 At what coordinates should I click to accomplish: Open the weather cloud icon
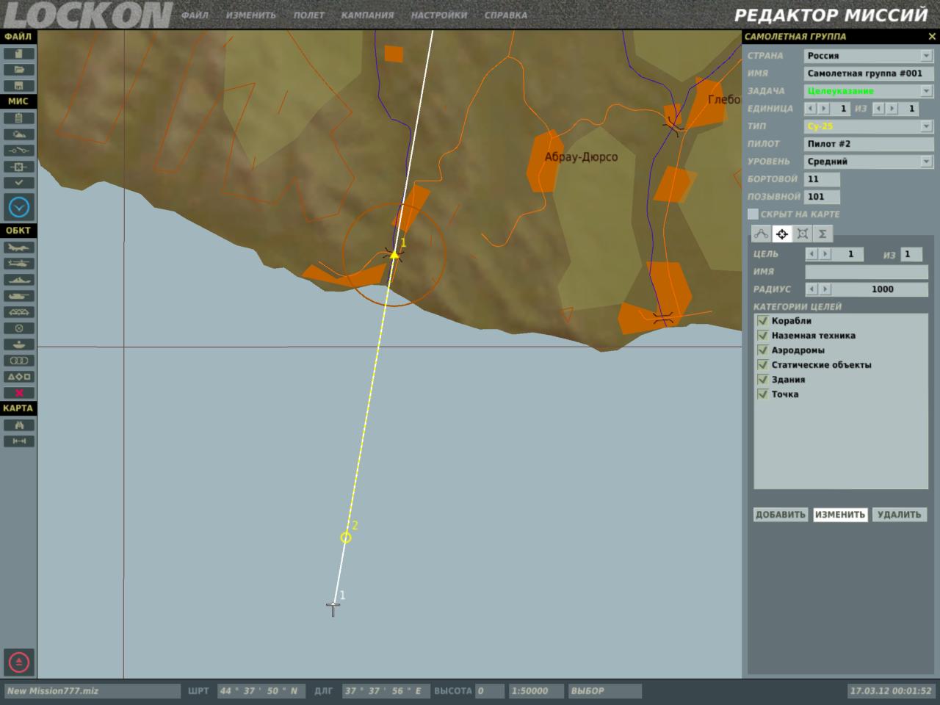click(x=18, y=134)
